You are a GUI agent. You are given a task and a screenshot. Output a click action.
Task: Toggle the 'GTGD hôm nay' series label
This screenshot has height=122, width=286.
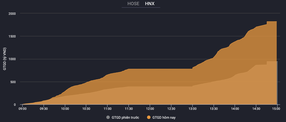point(164,117)
